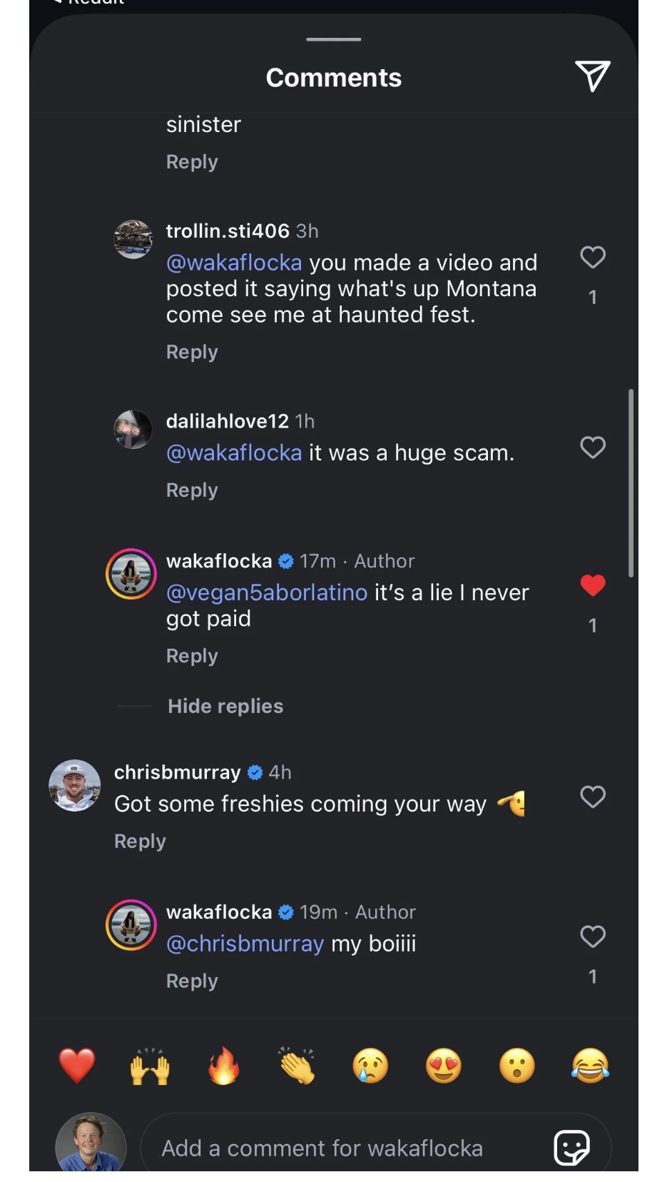Unlike wakaflocka's "never got paid" comment
This screenshot has height=1182, width=662.
(592, 585)
